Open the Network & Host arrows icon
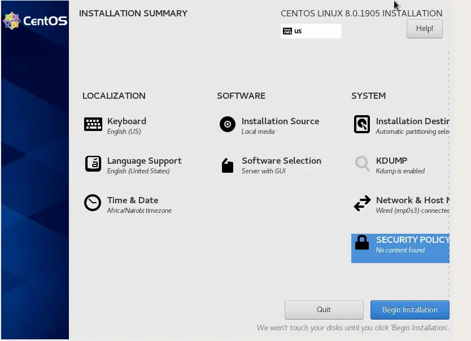Image resolution: width=471 pixels, height=341 pixels. pyautogui.click(x=362, y=203)
